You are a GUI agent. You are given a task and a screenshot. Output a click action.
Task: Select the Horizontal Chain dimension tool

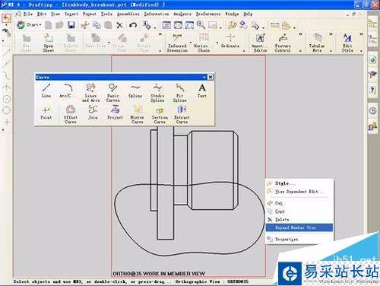pos(204,43)
